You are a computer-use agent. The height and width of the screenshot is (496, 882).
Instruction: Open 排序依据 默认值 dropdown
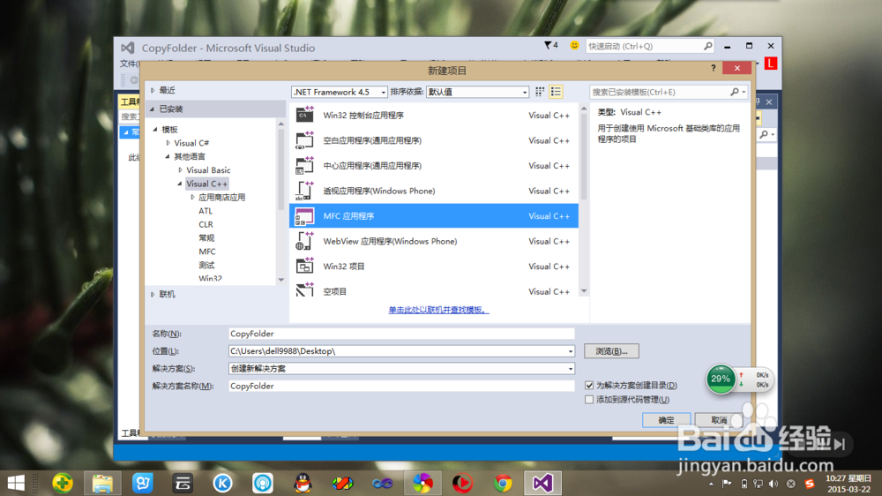point(477,92)
